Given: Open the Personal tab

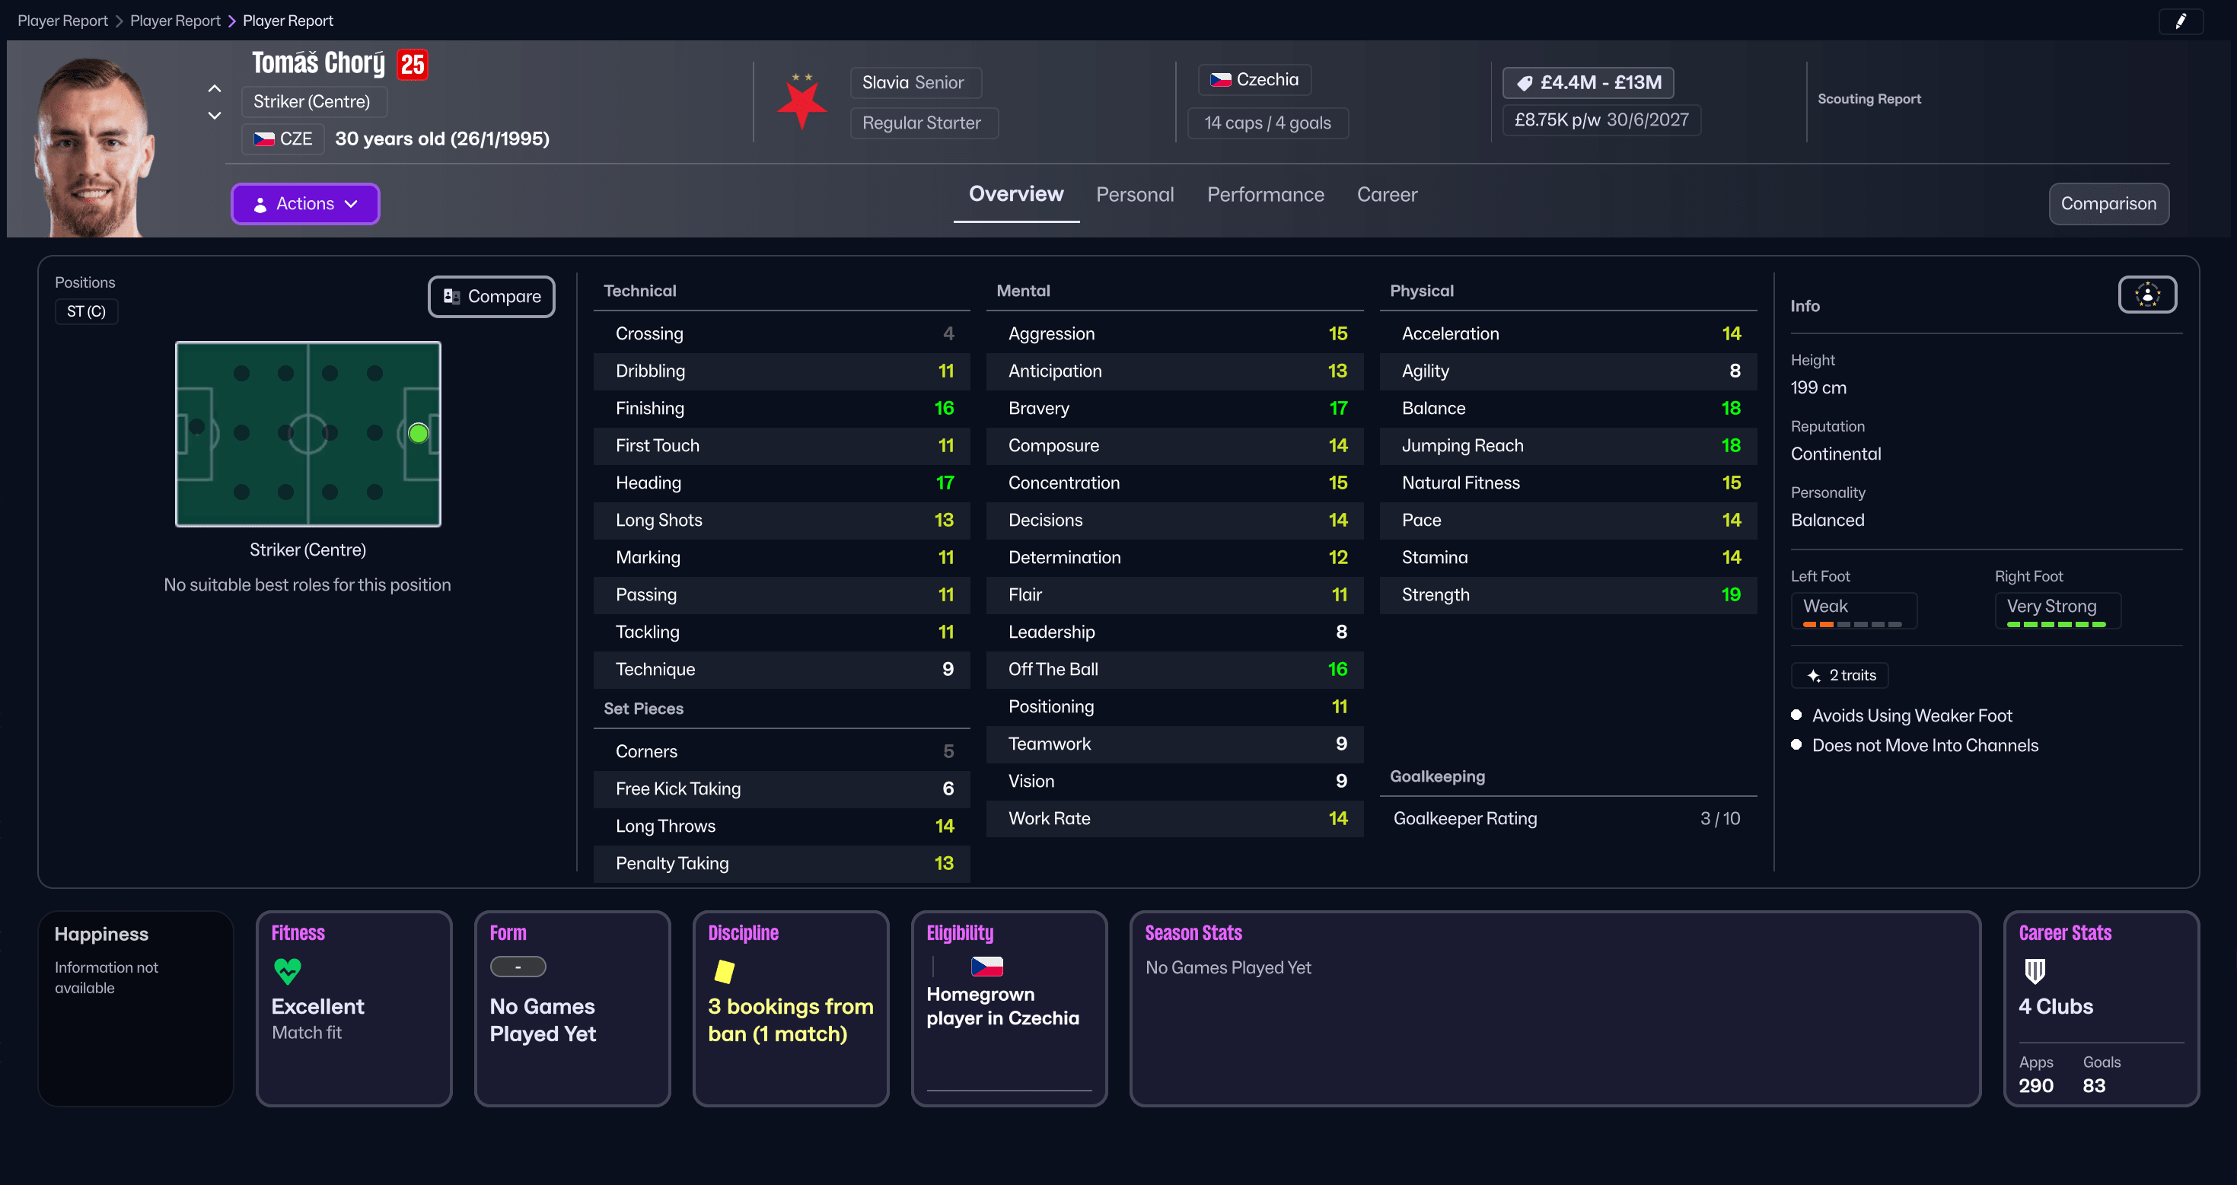Looking at the screenshot, I should (x=1135, y=195).
